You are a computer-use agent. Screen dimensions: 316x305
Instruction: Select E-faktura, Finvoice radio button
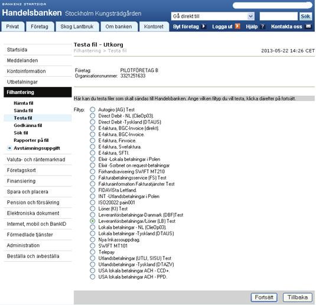point(93,141)
